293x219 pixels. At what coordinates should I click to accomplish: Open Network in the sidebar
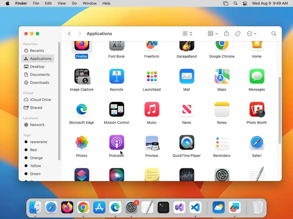coord(38,125)
